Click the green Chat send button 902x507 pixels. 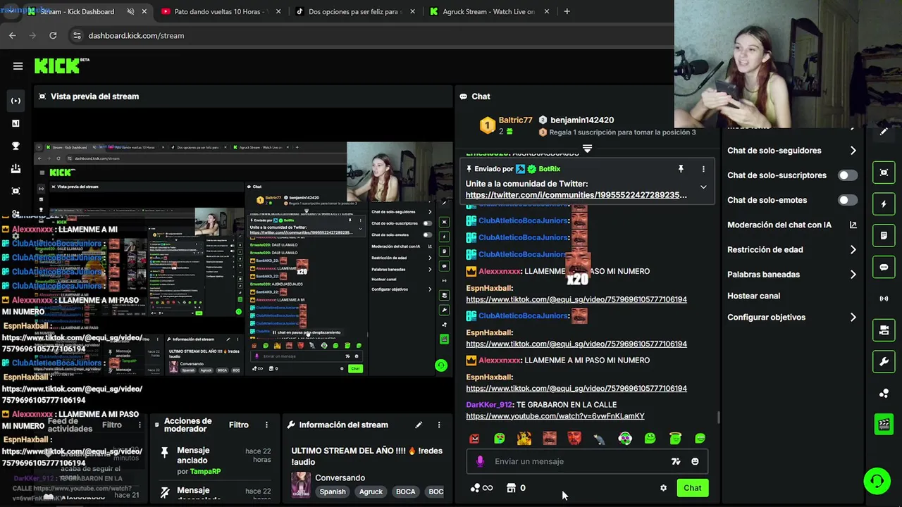tap(692, 488)
